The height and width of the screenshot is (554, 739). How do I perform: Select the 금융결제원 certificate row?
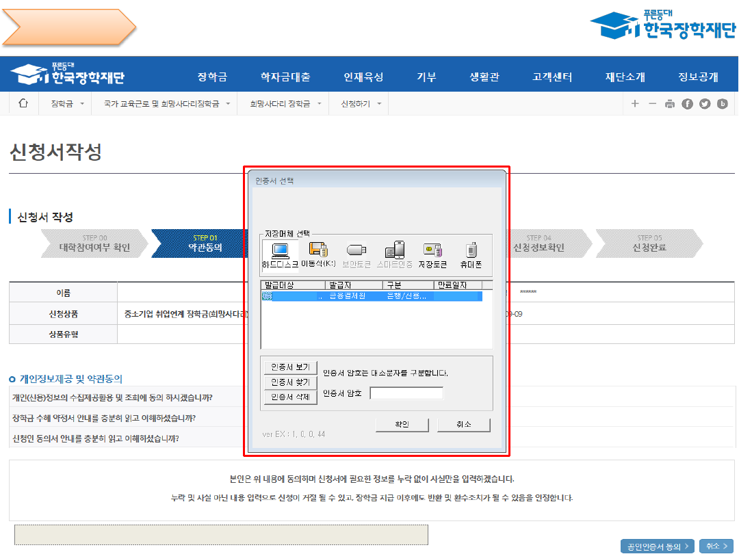(x=372, y=297)
